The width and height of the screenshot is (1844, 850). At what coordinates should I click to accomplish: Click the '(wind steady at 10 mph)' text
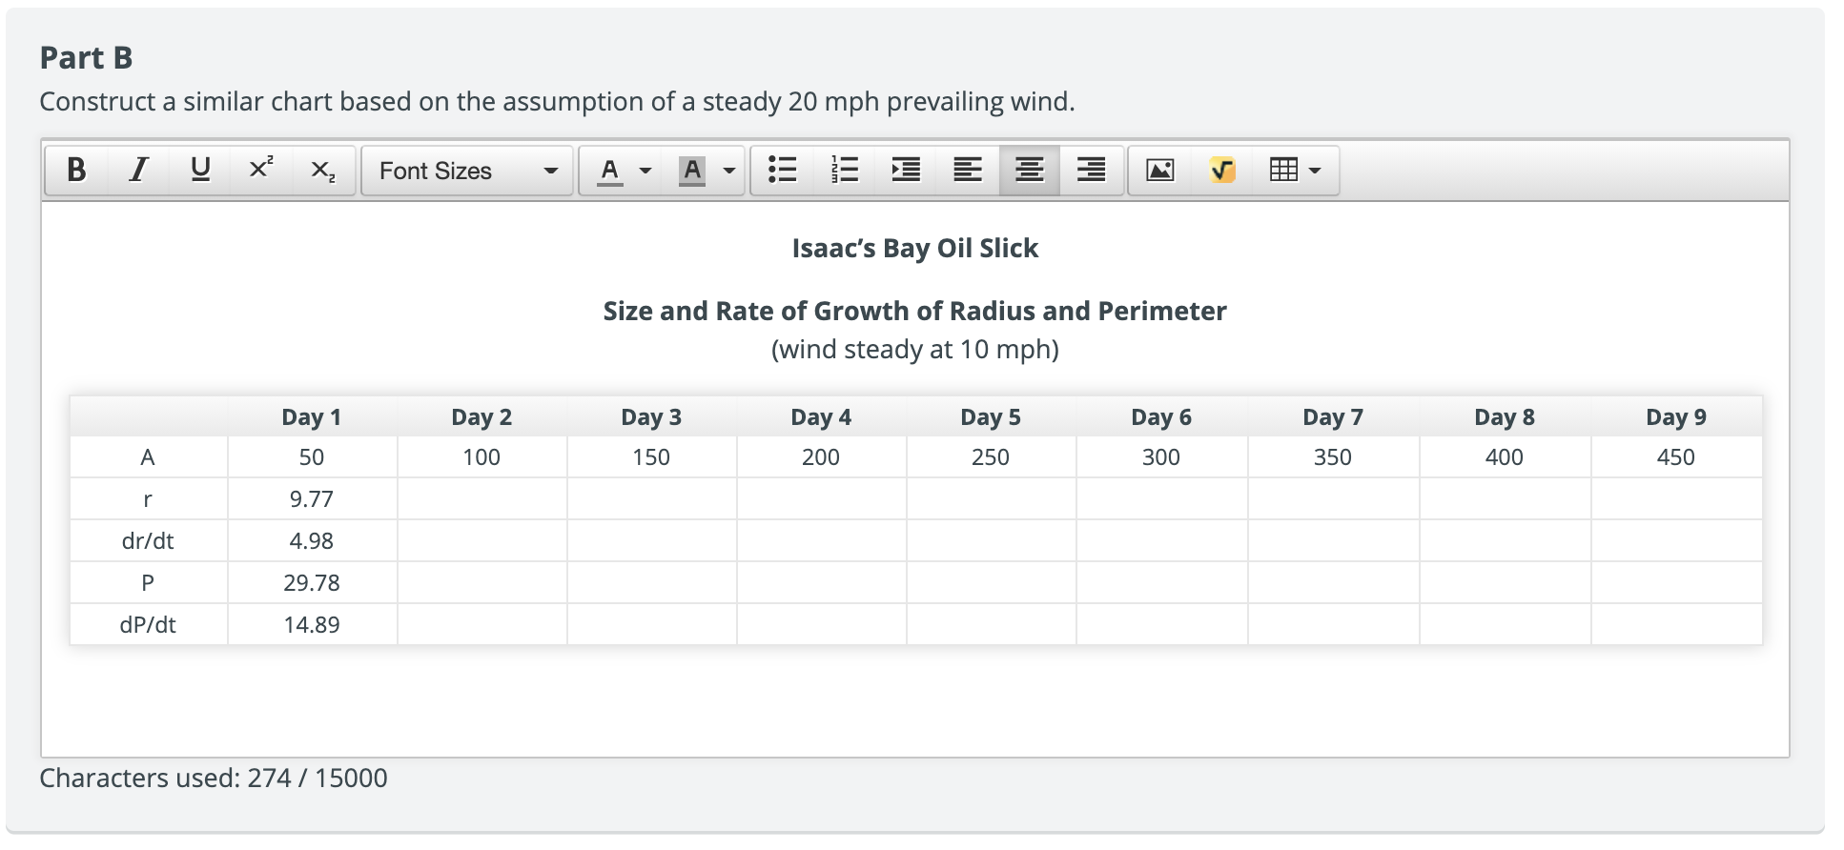[x=914, y=349]
